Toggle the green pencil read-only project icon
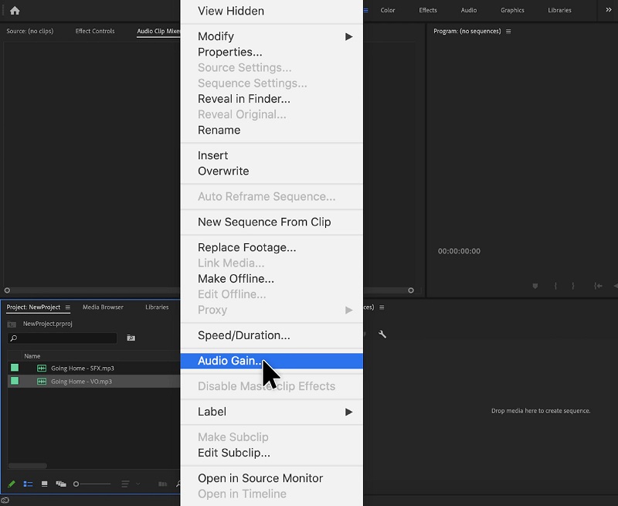Image resolution: width=618 pixels, height=506 pixels. click(x=12, y=484)
